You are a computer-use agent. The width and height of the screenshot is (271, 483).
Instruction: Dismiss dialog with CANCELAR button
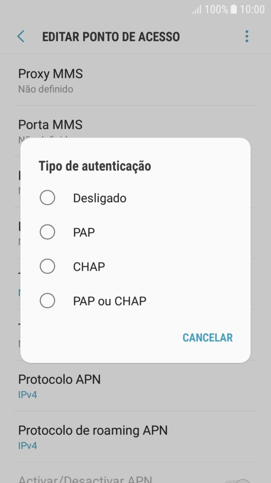click(x=207, y=338)
